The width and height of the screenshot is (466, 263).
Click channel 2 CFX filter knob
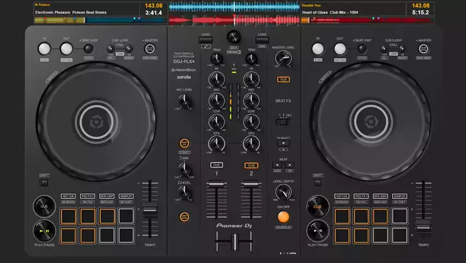(251, 144)
